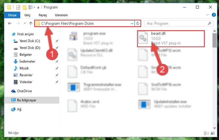Open recent locations dropdown arrow

[25, 23]
